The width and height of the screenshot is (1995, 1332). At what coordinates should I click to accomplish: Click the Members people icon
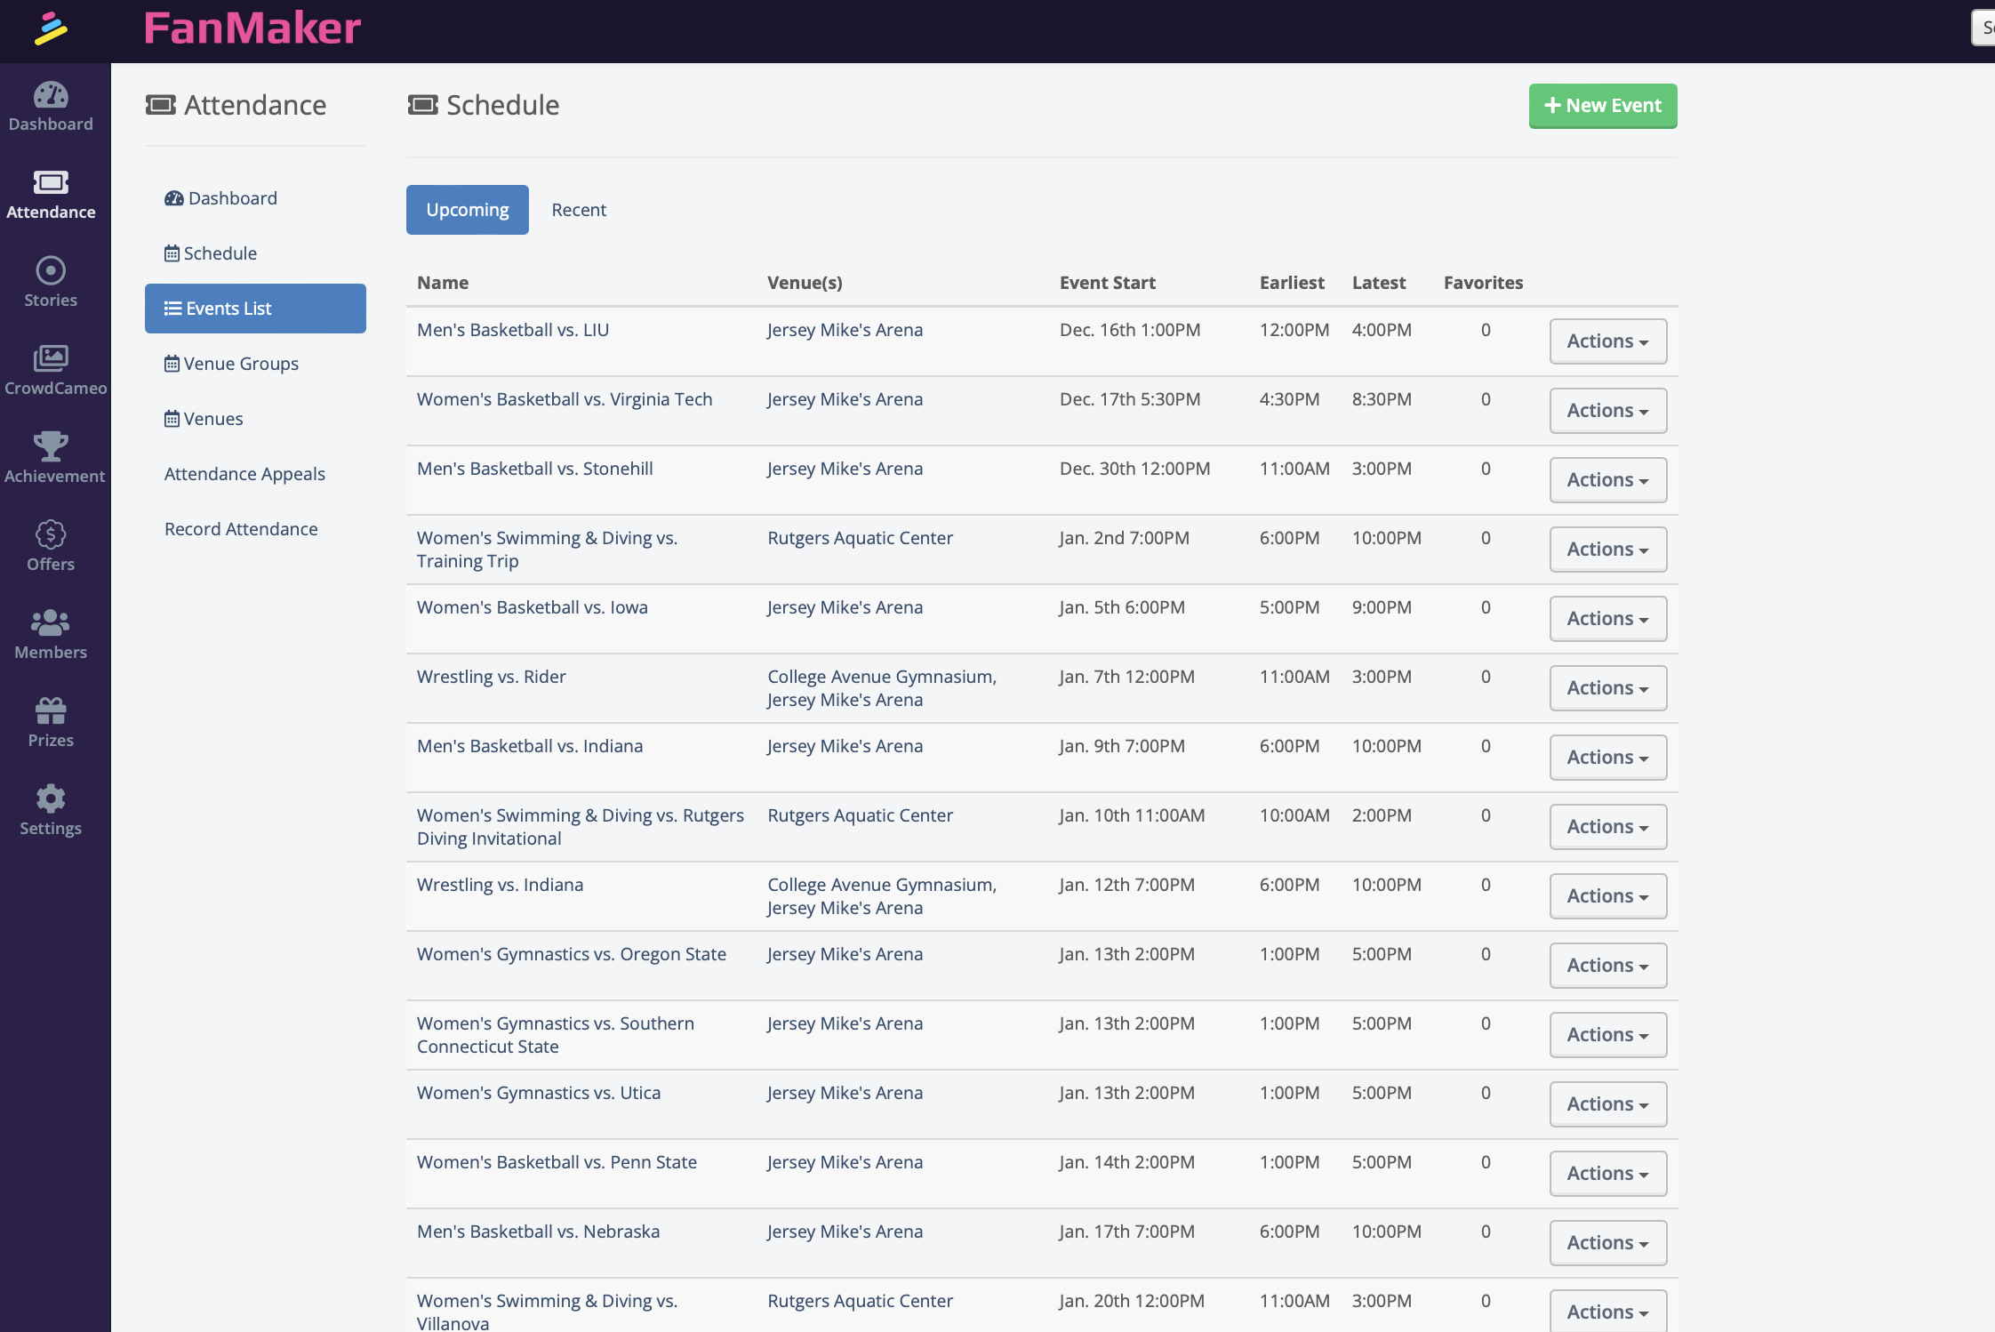(51, 622)
